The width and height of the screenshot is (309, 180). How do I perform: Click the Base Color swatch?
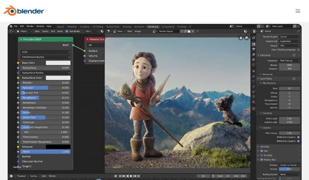(x=58, y=63)
